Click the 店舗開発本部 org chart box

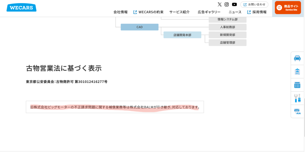[x=182, y=35]
